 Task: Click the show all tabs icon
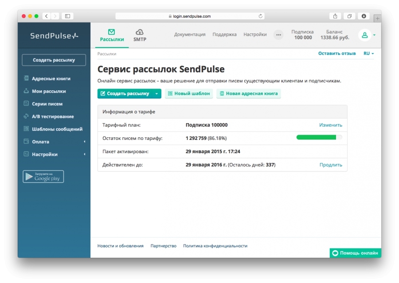349,16
